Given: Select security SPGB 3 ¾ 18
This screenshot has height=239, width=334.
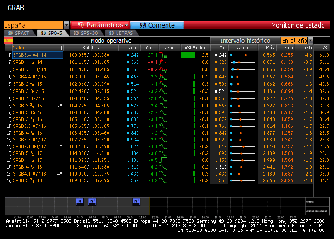Looking at the screenshot, I should click(x=28, y=180).
